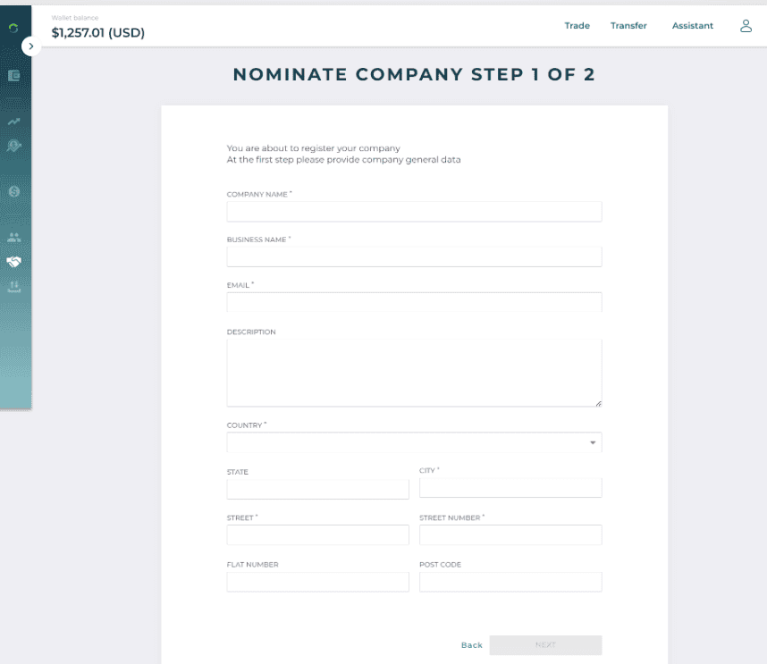Click the green circular logo icon

[13, 29]
